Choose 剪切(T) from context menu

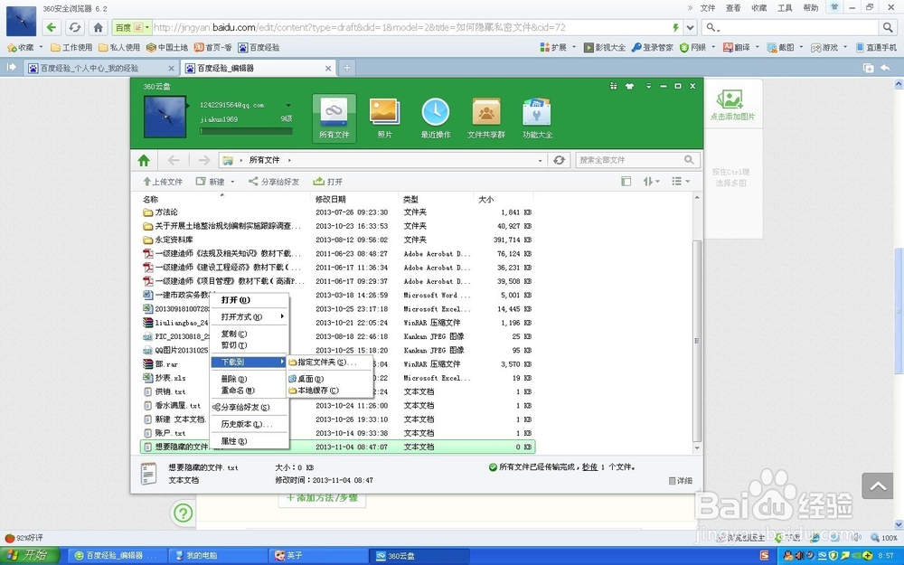[x=250, y=344]
